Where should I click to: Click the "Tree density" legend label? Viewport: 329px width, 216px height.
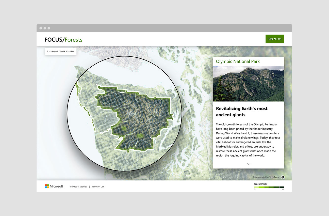pyautogui.click(x=260, y=184)
